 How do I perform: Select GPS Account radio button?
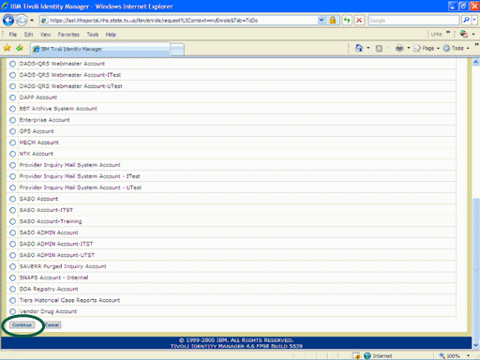12,131
